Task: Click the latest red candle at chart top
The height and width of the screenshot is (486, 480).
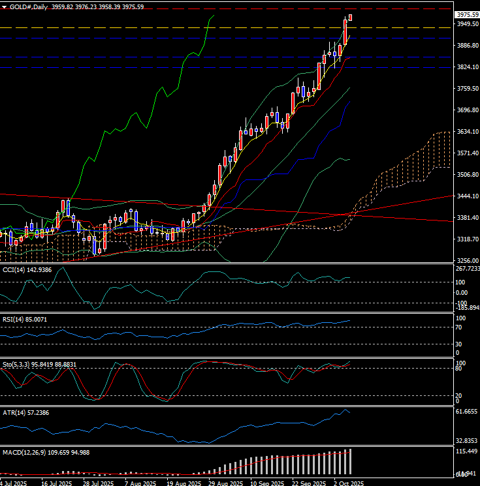Action: (x=351, y=17)
